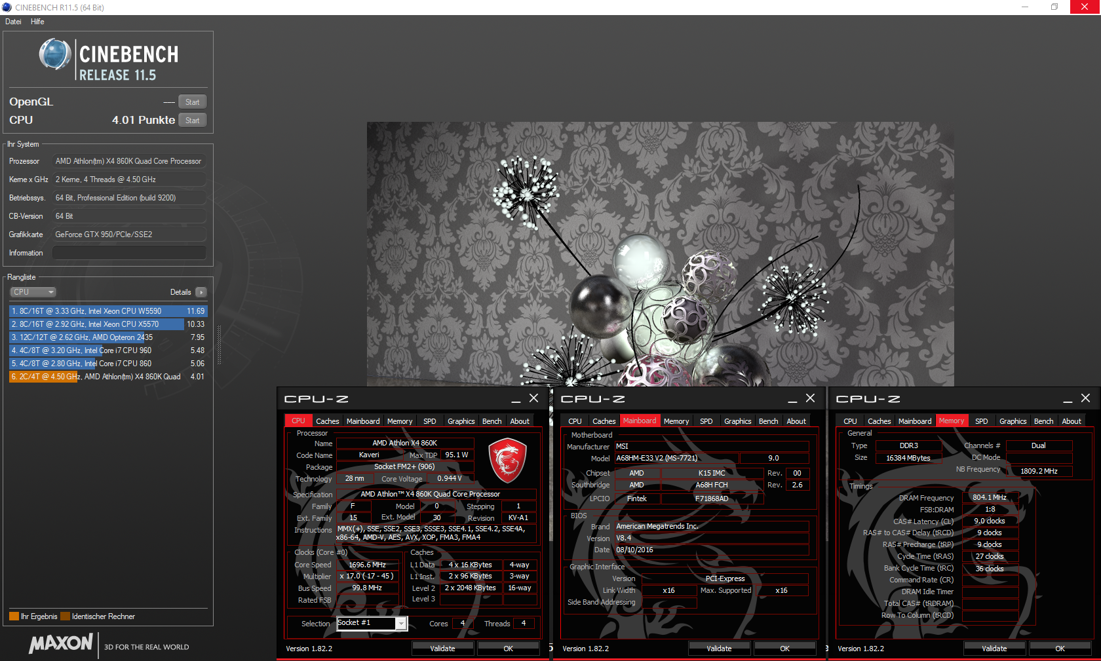Screen dimensions: 1101x661
Task: Open SPD tab in first CPU-Z window
Action: coord(430,421)
